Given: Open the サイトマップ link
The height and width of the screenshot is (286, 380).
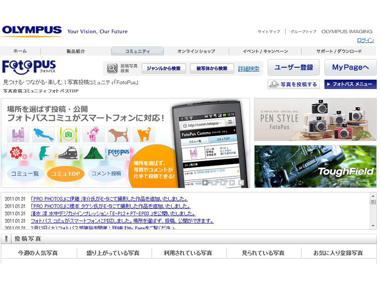Looking at the screenshot, I should (x=269, y=31).
